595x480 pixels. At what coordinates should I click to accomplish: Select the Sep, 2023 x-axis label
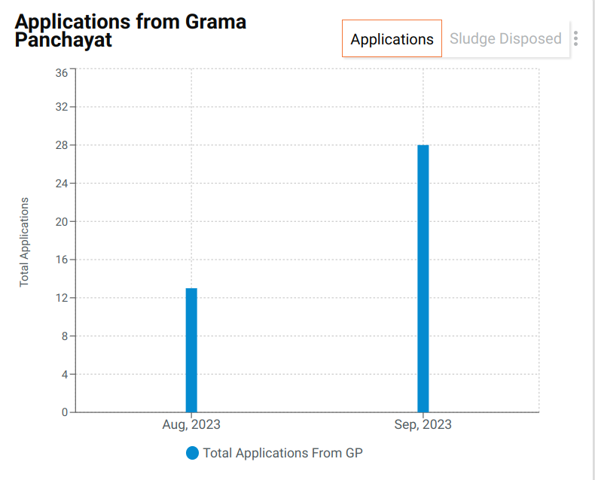coord(423,425)
